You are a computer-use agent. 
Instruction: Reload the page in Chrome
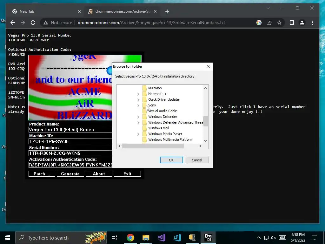[33, 23]
